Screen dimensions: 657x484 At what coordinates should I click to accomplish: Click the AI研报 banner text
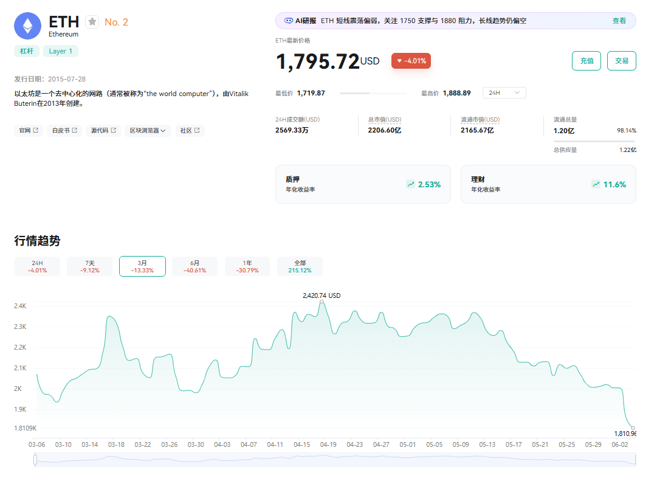click(423, 21)
